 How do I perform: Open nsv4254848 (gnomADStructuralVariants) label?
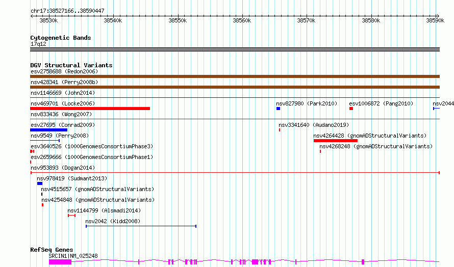coord(98,200)
